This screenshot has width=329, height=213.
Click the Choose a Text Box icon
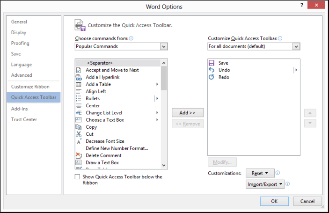point(79,120)
